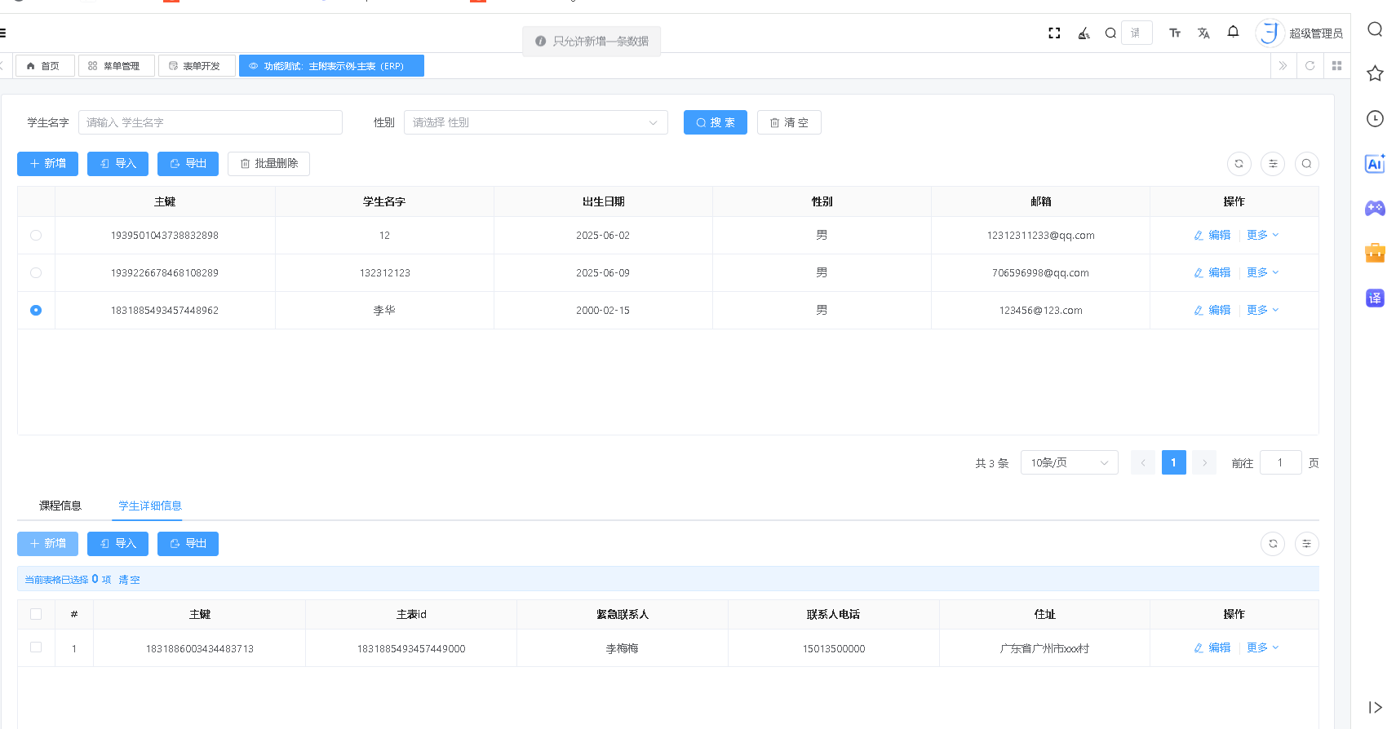The image size is (1396, 729).
Task: Open the header search magnifier icon
Action: pos(1110,33)
